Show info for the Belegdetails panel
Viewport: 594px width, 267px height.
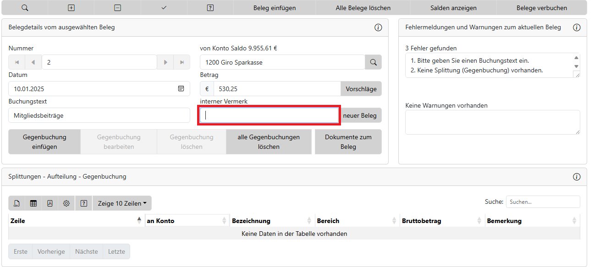click(x=378, y=27)
